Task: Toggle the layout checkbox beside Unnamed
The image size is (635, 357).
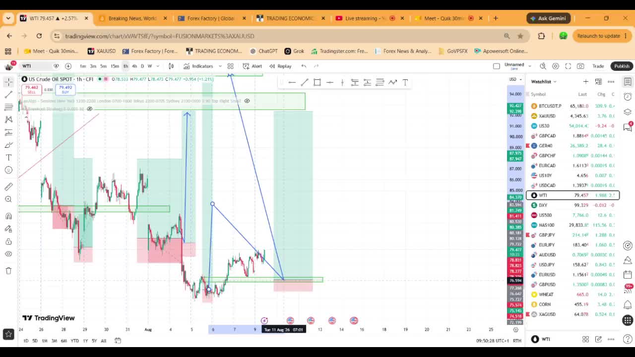Action: click(x=497, y=66)
